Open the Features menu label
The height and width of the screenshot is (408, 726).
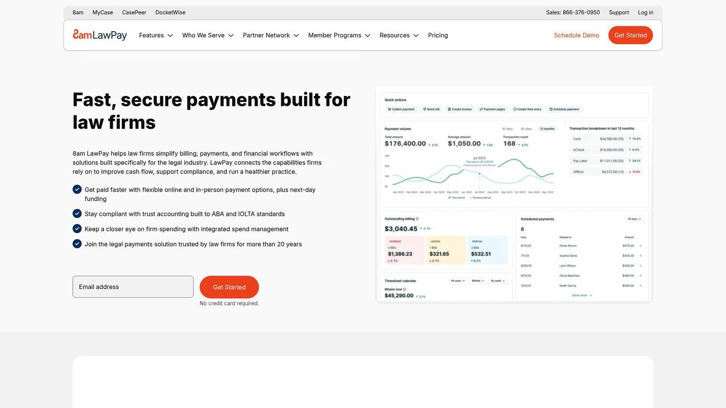point(152,35)
